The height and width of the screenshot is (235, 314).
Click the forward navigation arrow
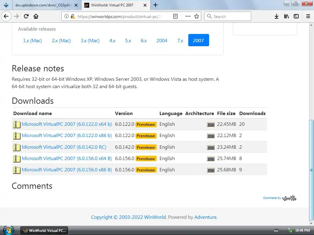tap(16, 17)
